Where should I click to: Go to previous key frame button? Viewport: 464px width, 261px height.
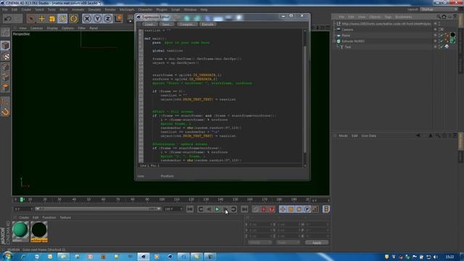(x=200, y=210)
